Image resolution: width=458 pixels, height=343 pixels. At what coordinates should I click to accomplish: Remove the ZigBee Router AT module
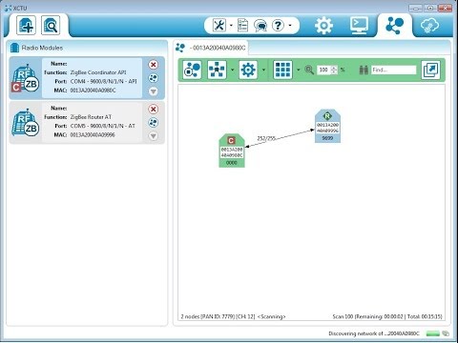pyautogui.click(x=154, y=109)
